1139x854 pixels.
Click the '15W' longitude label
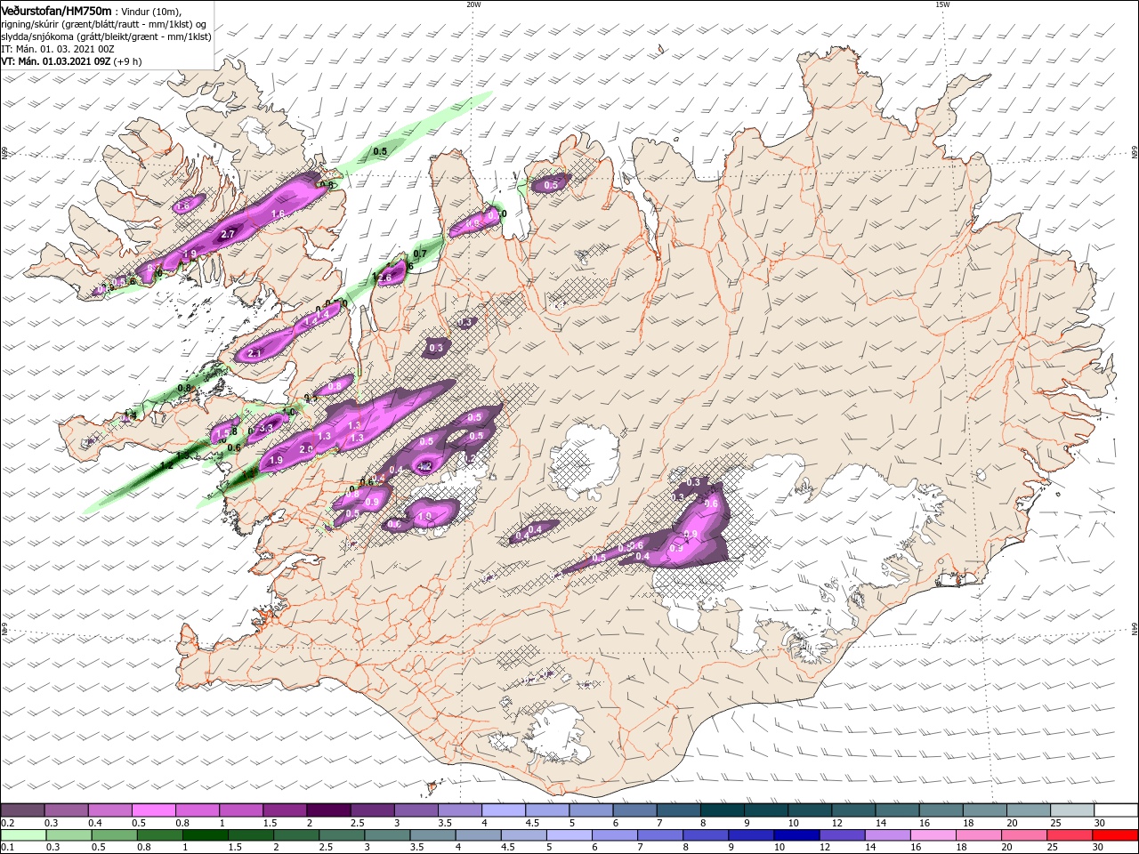tap(942, 4)
